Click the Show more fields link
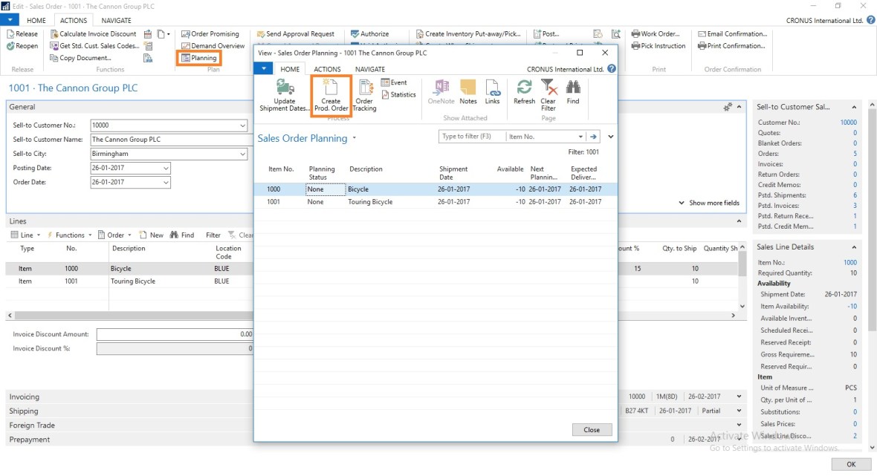The image size is (877, 476). coord(709,203)
